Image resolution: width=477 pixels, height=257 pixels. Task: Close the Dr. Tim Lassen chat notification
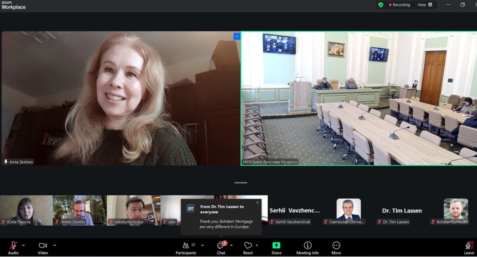tap(257, 203)
